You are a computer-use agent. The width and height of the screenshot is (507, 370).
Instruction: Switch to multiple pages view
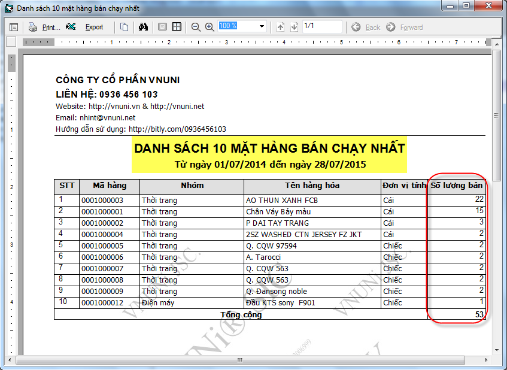177,27
